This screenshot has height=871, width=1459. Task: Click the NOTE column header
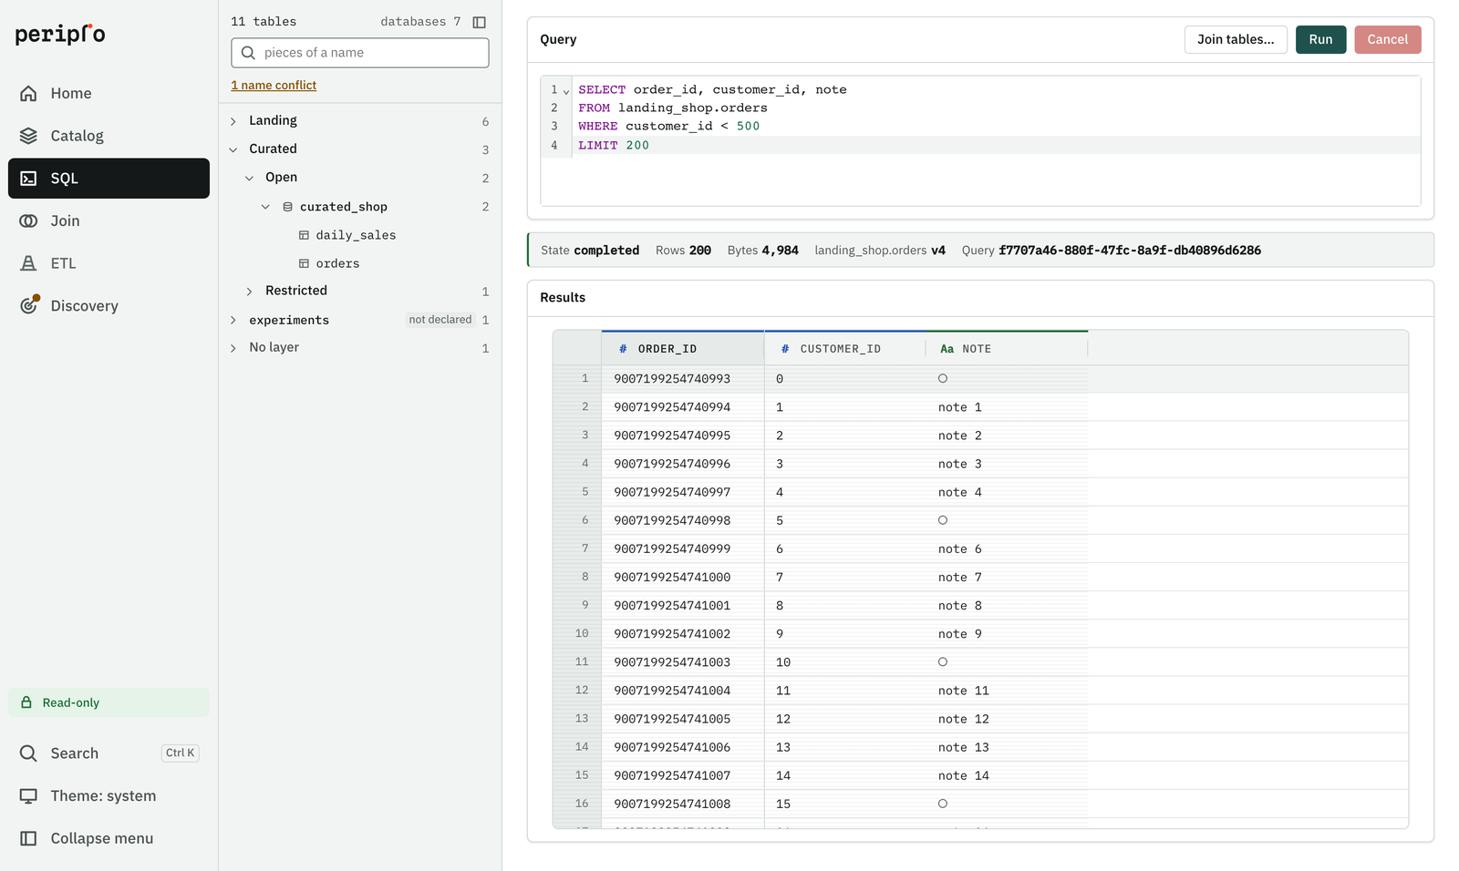tap(1007, 349)
